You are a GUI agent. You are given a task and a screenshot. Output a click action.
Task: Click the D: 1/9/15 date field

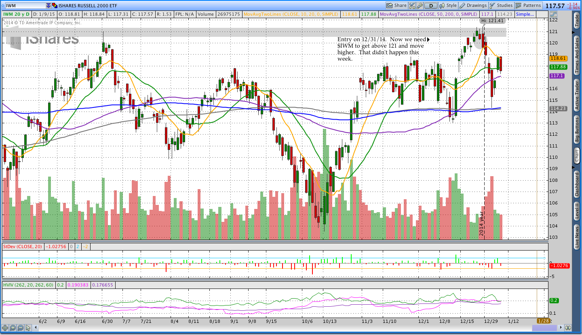pos(44,14)
